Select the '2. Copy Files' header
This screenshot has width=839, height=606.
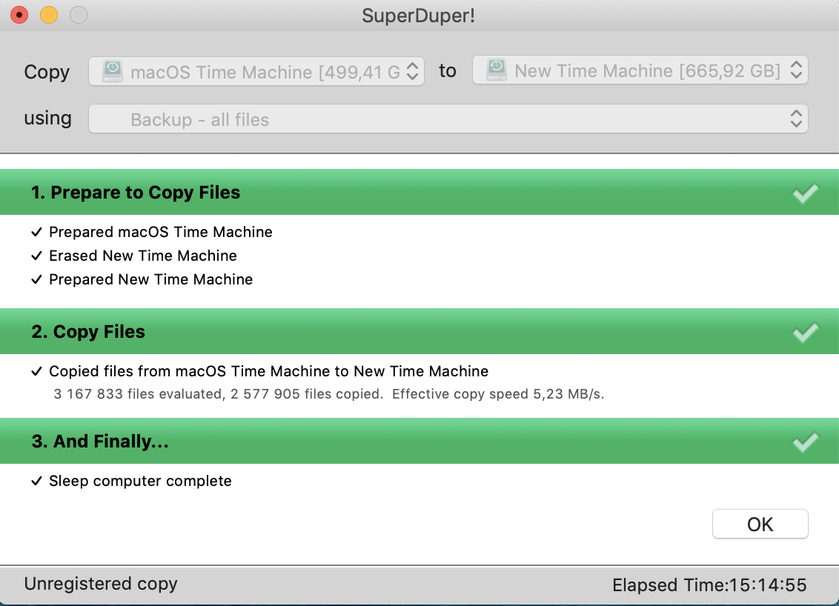[419, 331]
